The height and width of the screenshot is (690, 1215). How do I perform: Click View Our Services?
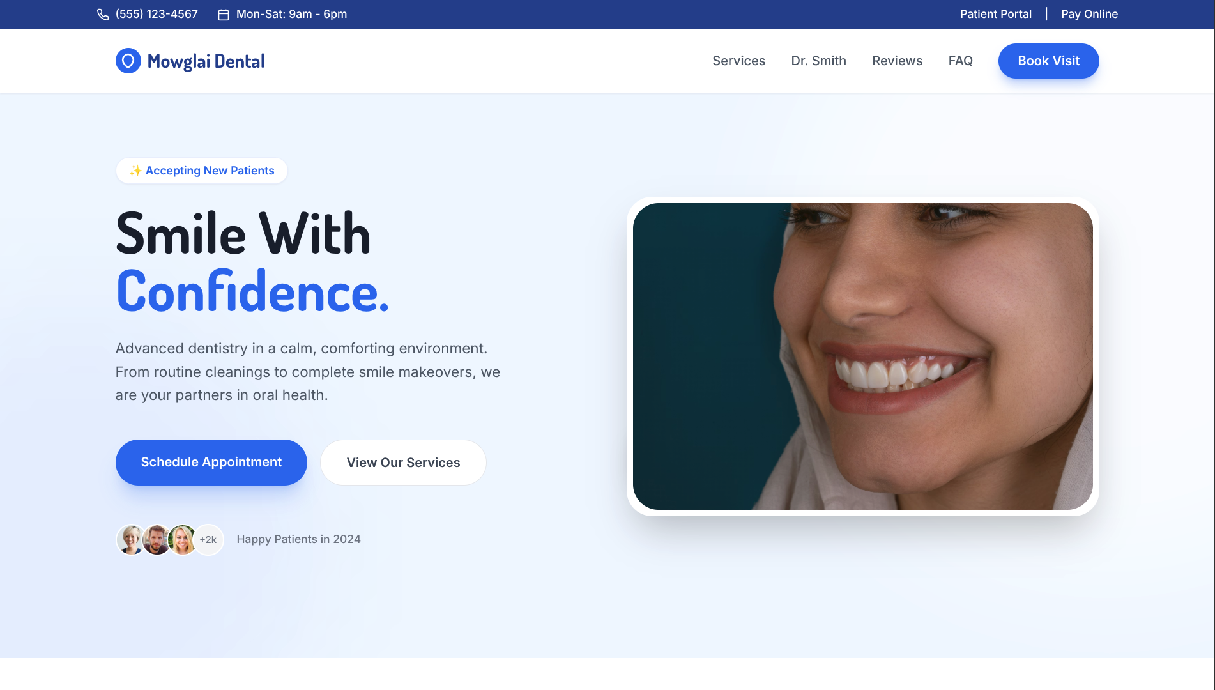pyautogui.click(x=403, y=462)
